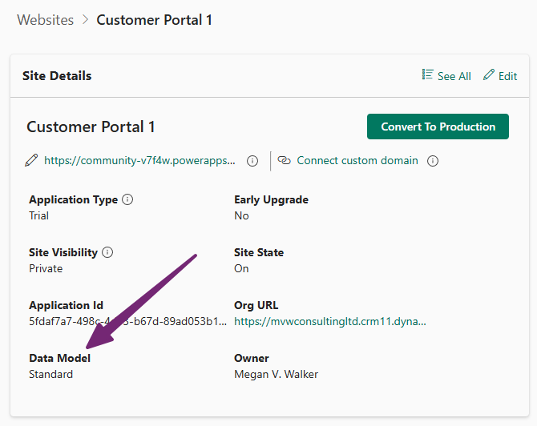Select Connect custom domain link
The height and width of the screenshot is (426, 537).
(x=357, y=160)
